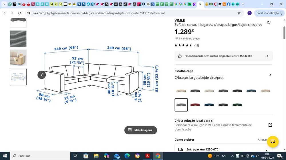Open a new browser tab
Viewport: 286px width, 160px height.
243,4
